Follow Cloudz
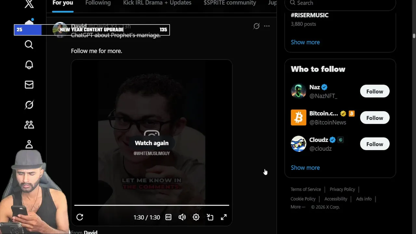416x234 pixels. click(x=374, y=144)
